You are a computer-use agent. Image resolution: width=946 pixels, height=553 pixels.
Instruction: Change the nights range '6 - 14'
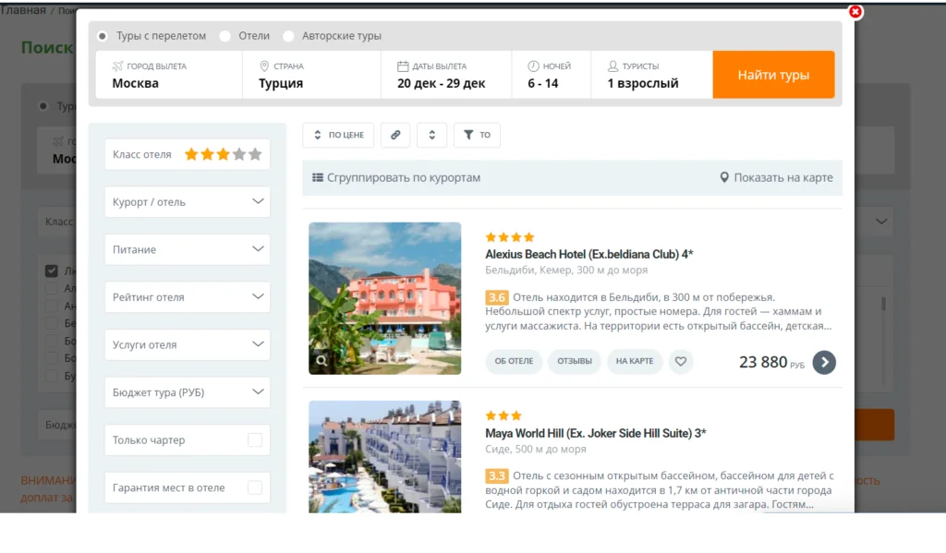pos(551,75)
